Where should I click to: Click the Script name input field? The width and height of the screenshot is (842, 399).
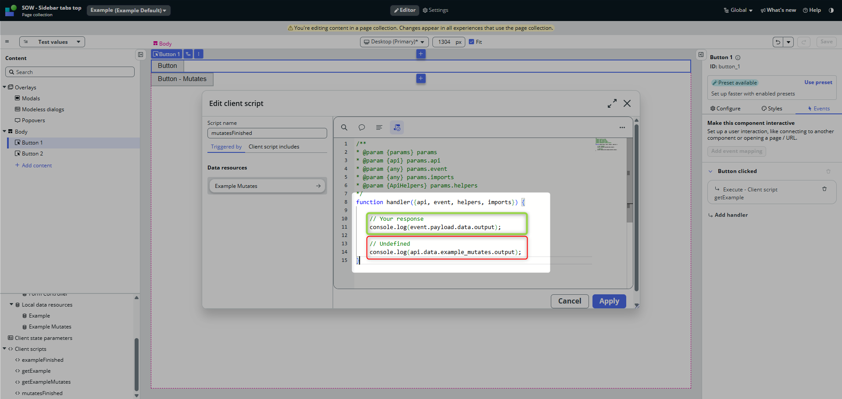(x=267, y=133)
